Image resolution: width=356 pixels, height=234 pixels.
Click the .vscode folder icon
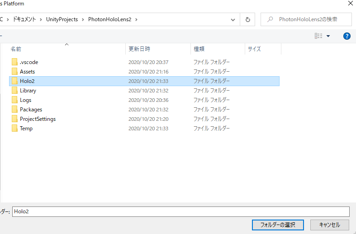(14, 62)
